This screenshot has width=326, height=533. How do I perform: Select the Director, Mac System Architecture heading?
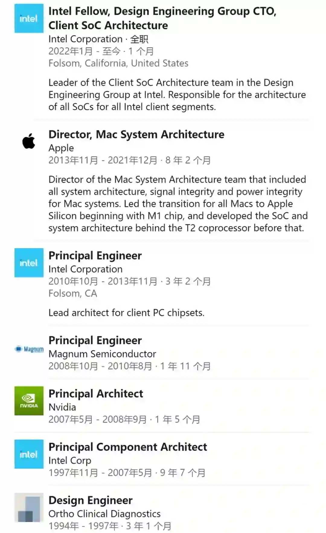point(136,135)
